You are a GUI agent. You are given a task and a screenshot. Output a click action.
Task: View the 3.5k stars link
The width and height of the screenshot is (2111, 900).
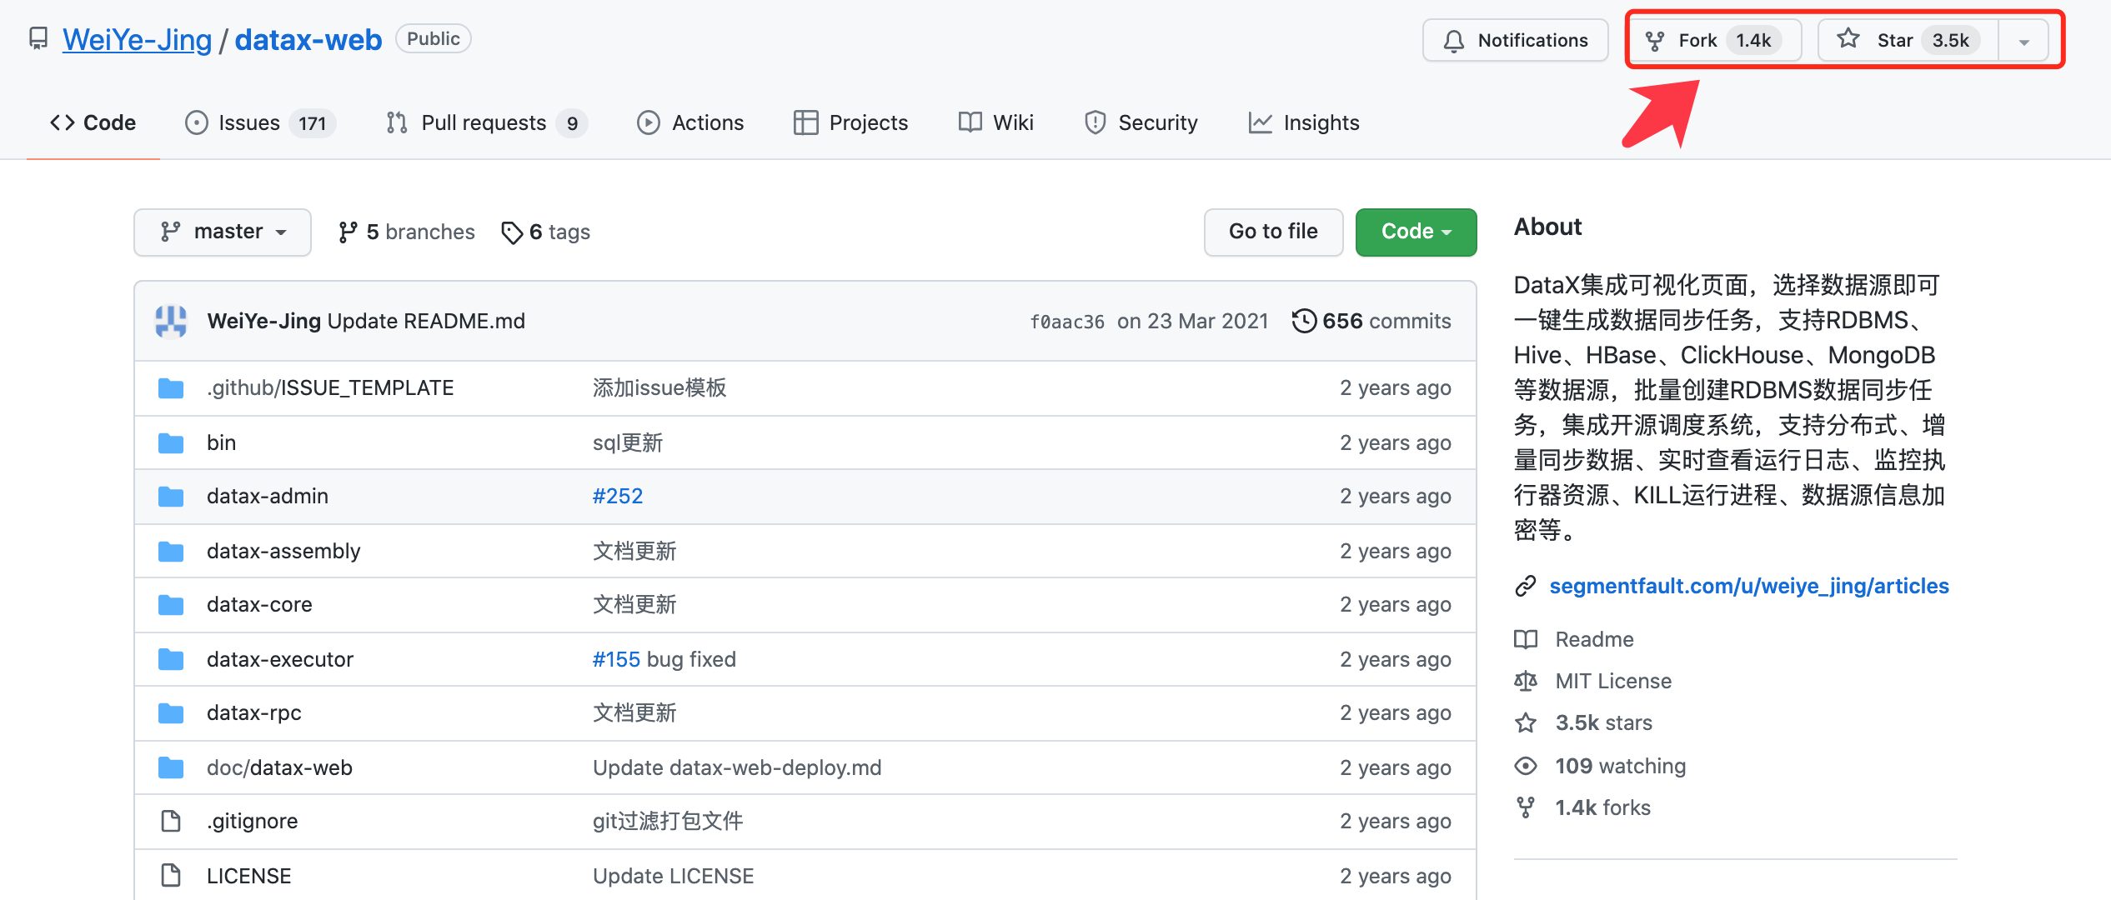pyautogui.click(x=1603, y=722)
